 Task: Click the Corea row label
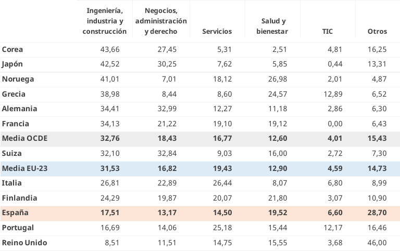pos(12,49)
